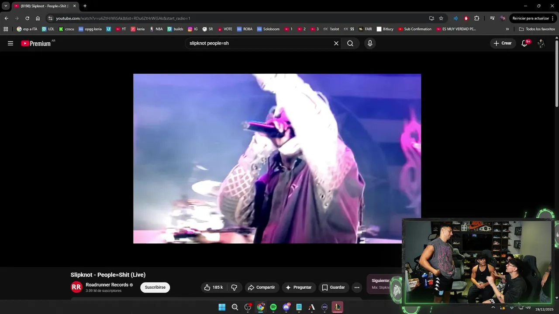Switch to Discord in taskbar

pos(286,307)
